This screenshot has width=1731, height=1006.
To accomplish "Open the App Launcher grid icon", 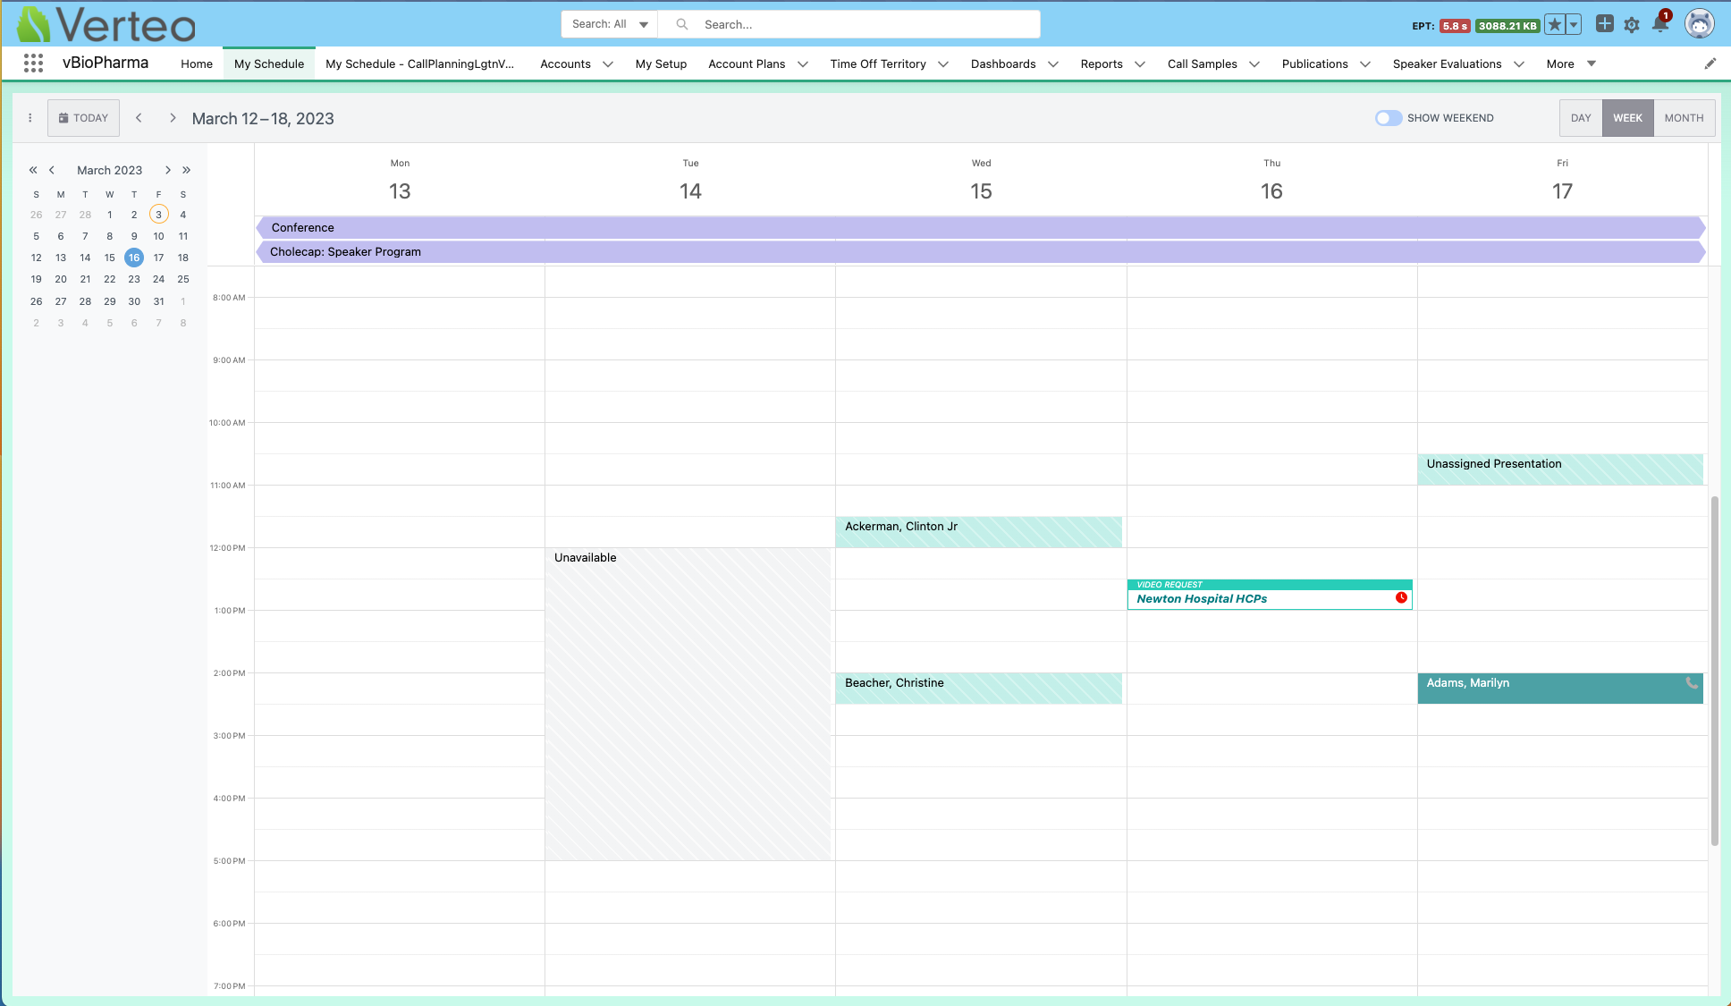I will coord(33,63).
